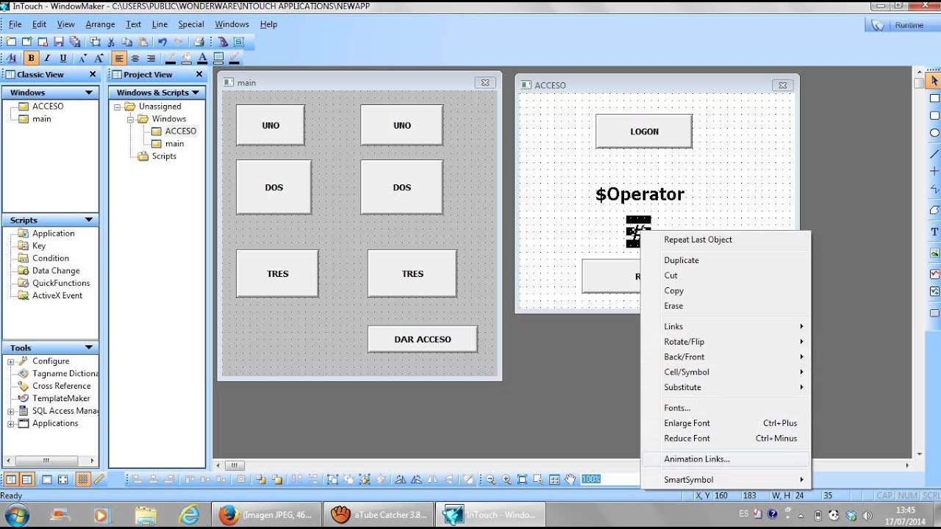Click the Zoom in magnifier icon

[507, 479]
